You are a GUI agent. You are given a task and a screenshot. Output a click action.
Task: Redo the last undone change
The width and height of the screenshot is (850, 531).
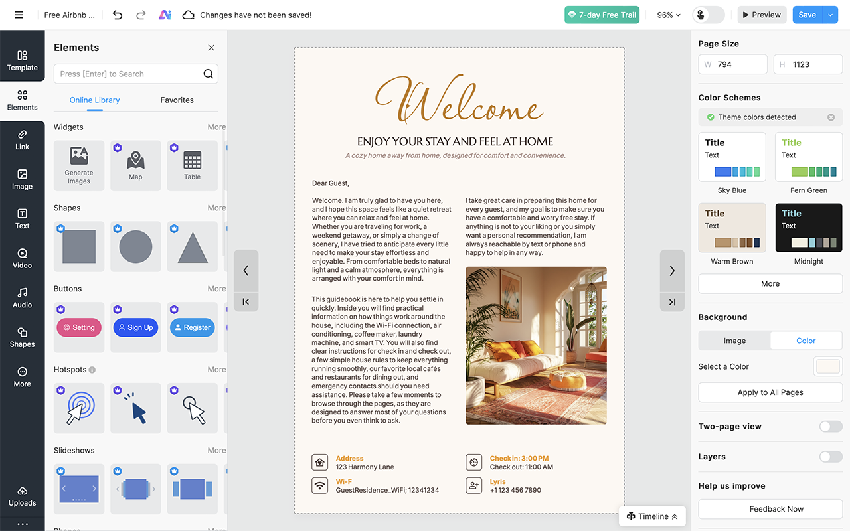coord(141,15)
